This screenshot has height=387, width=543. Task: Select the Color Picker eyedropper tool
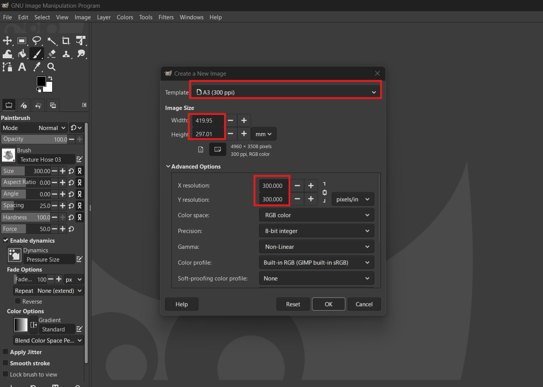(x=37, y=67)
